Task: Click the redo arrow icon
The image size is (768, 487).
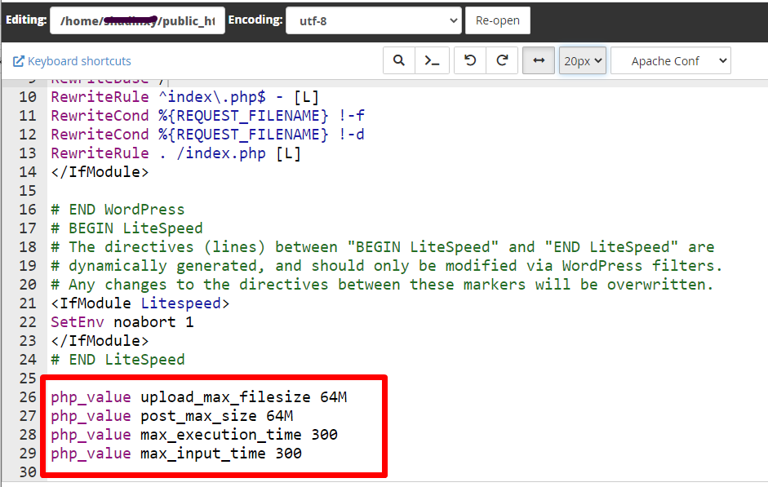Action: (502, 60)
